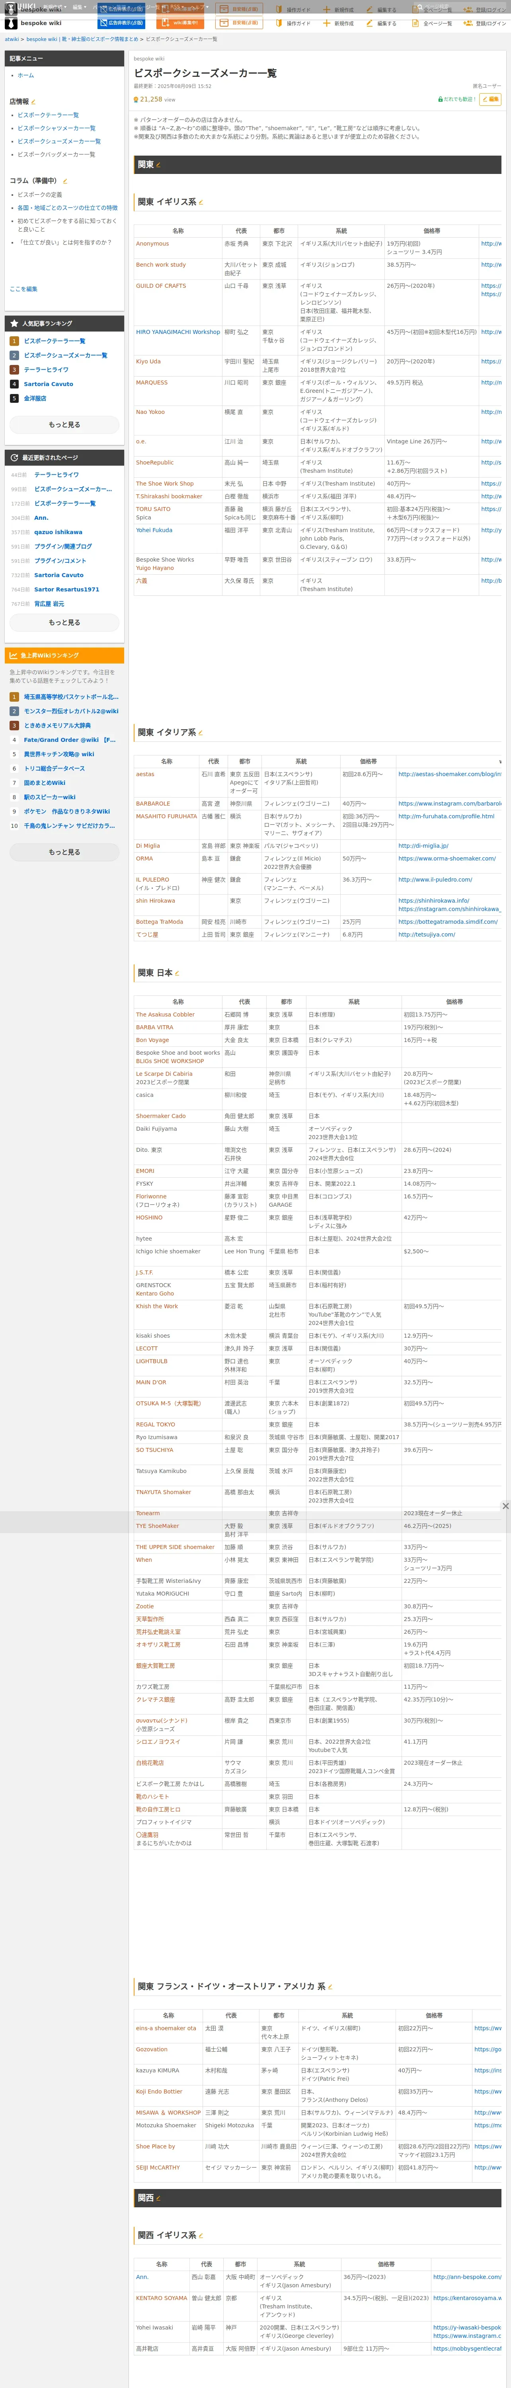The image size is (511, 2388).
Task: Open the eins-a shoemaker ota entry
Action: coord(166,2028)
